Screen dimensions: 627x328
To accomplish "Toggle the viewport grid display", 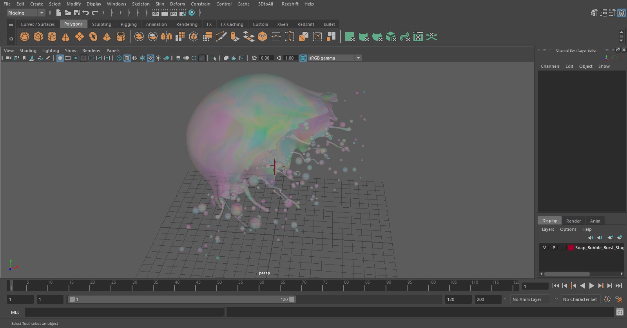I will coord(60,58).
